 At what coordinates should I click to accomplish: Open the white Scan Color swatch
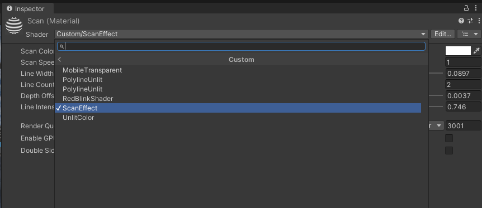click(x=458, y=51)
